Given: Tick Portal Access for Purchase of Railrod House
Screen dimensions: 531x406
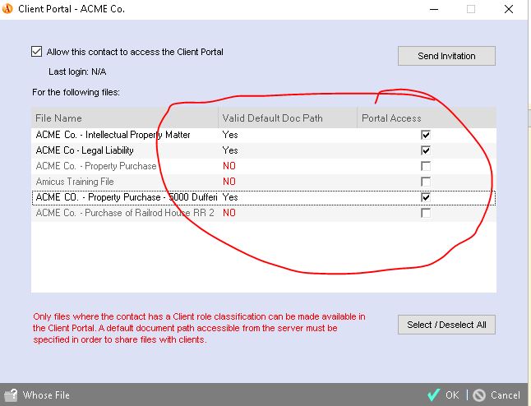Looking at the screenshot, I should pos(426,213).
